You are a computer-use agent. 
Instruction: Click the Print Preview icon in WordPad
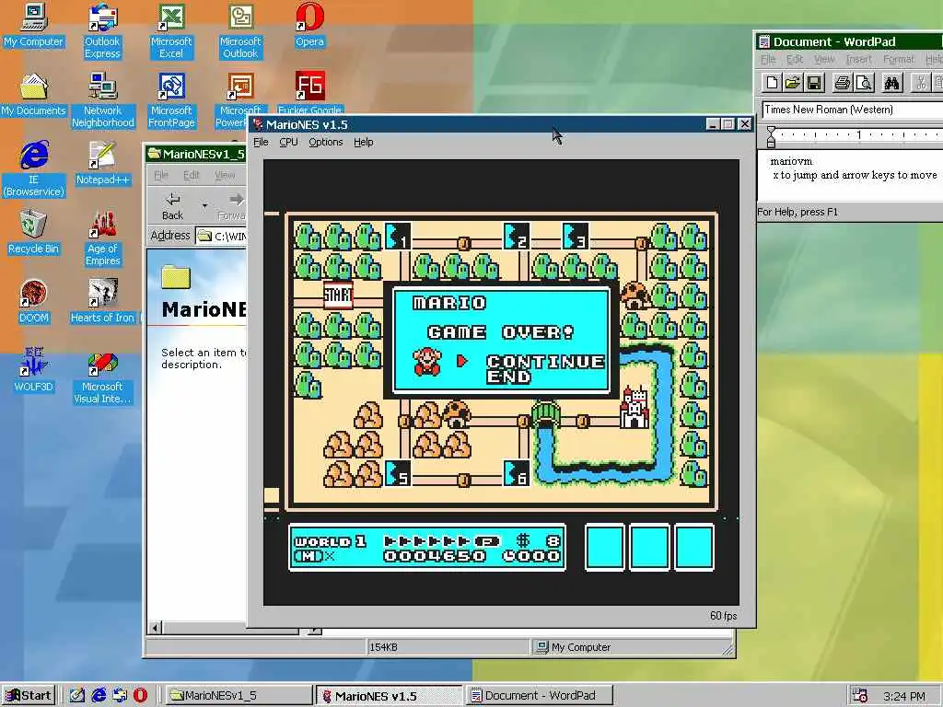click(864, 83)
